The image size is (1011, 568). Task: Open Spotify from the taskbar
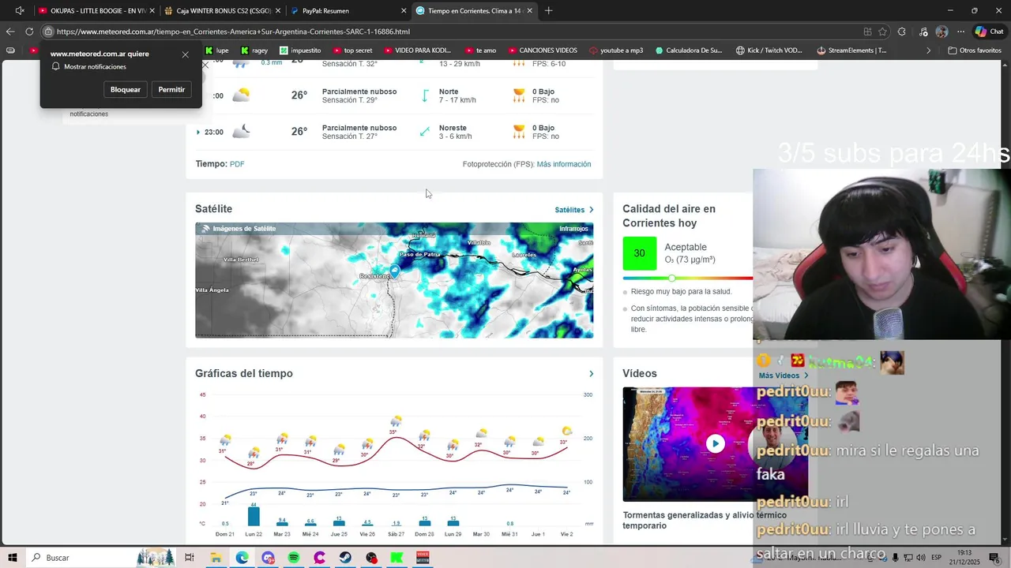click(294, 558)
